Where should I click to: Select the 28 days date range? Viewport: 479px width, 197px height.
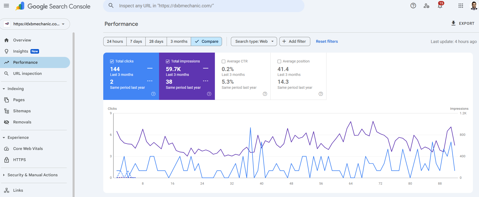tap(156, 41)
